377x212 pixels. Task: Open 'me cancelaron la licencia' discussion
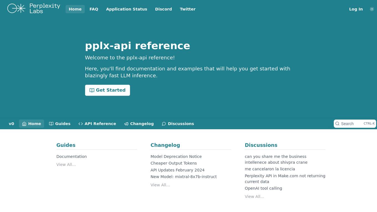[270, 169]
